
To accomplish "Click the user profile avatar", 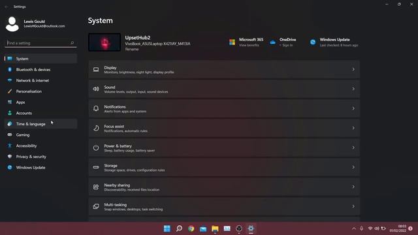I will point(12,24).
